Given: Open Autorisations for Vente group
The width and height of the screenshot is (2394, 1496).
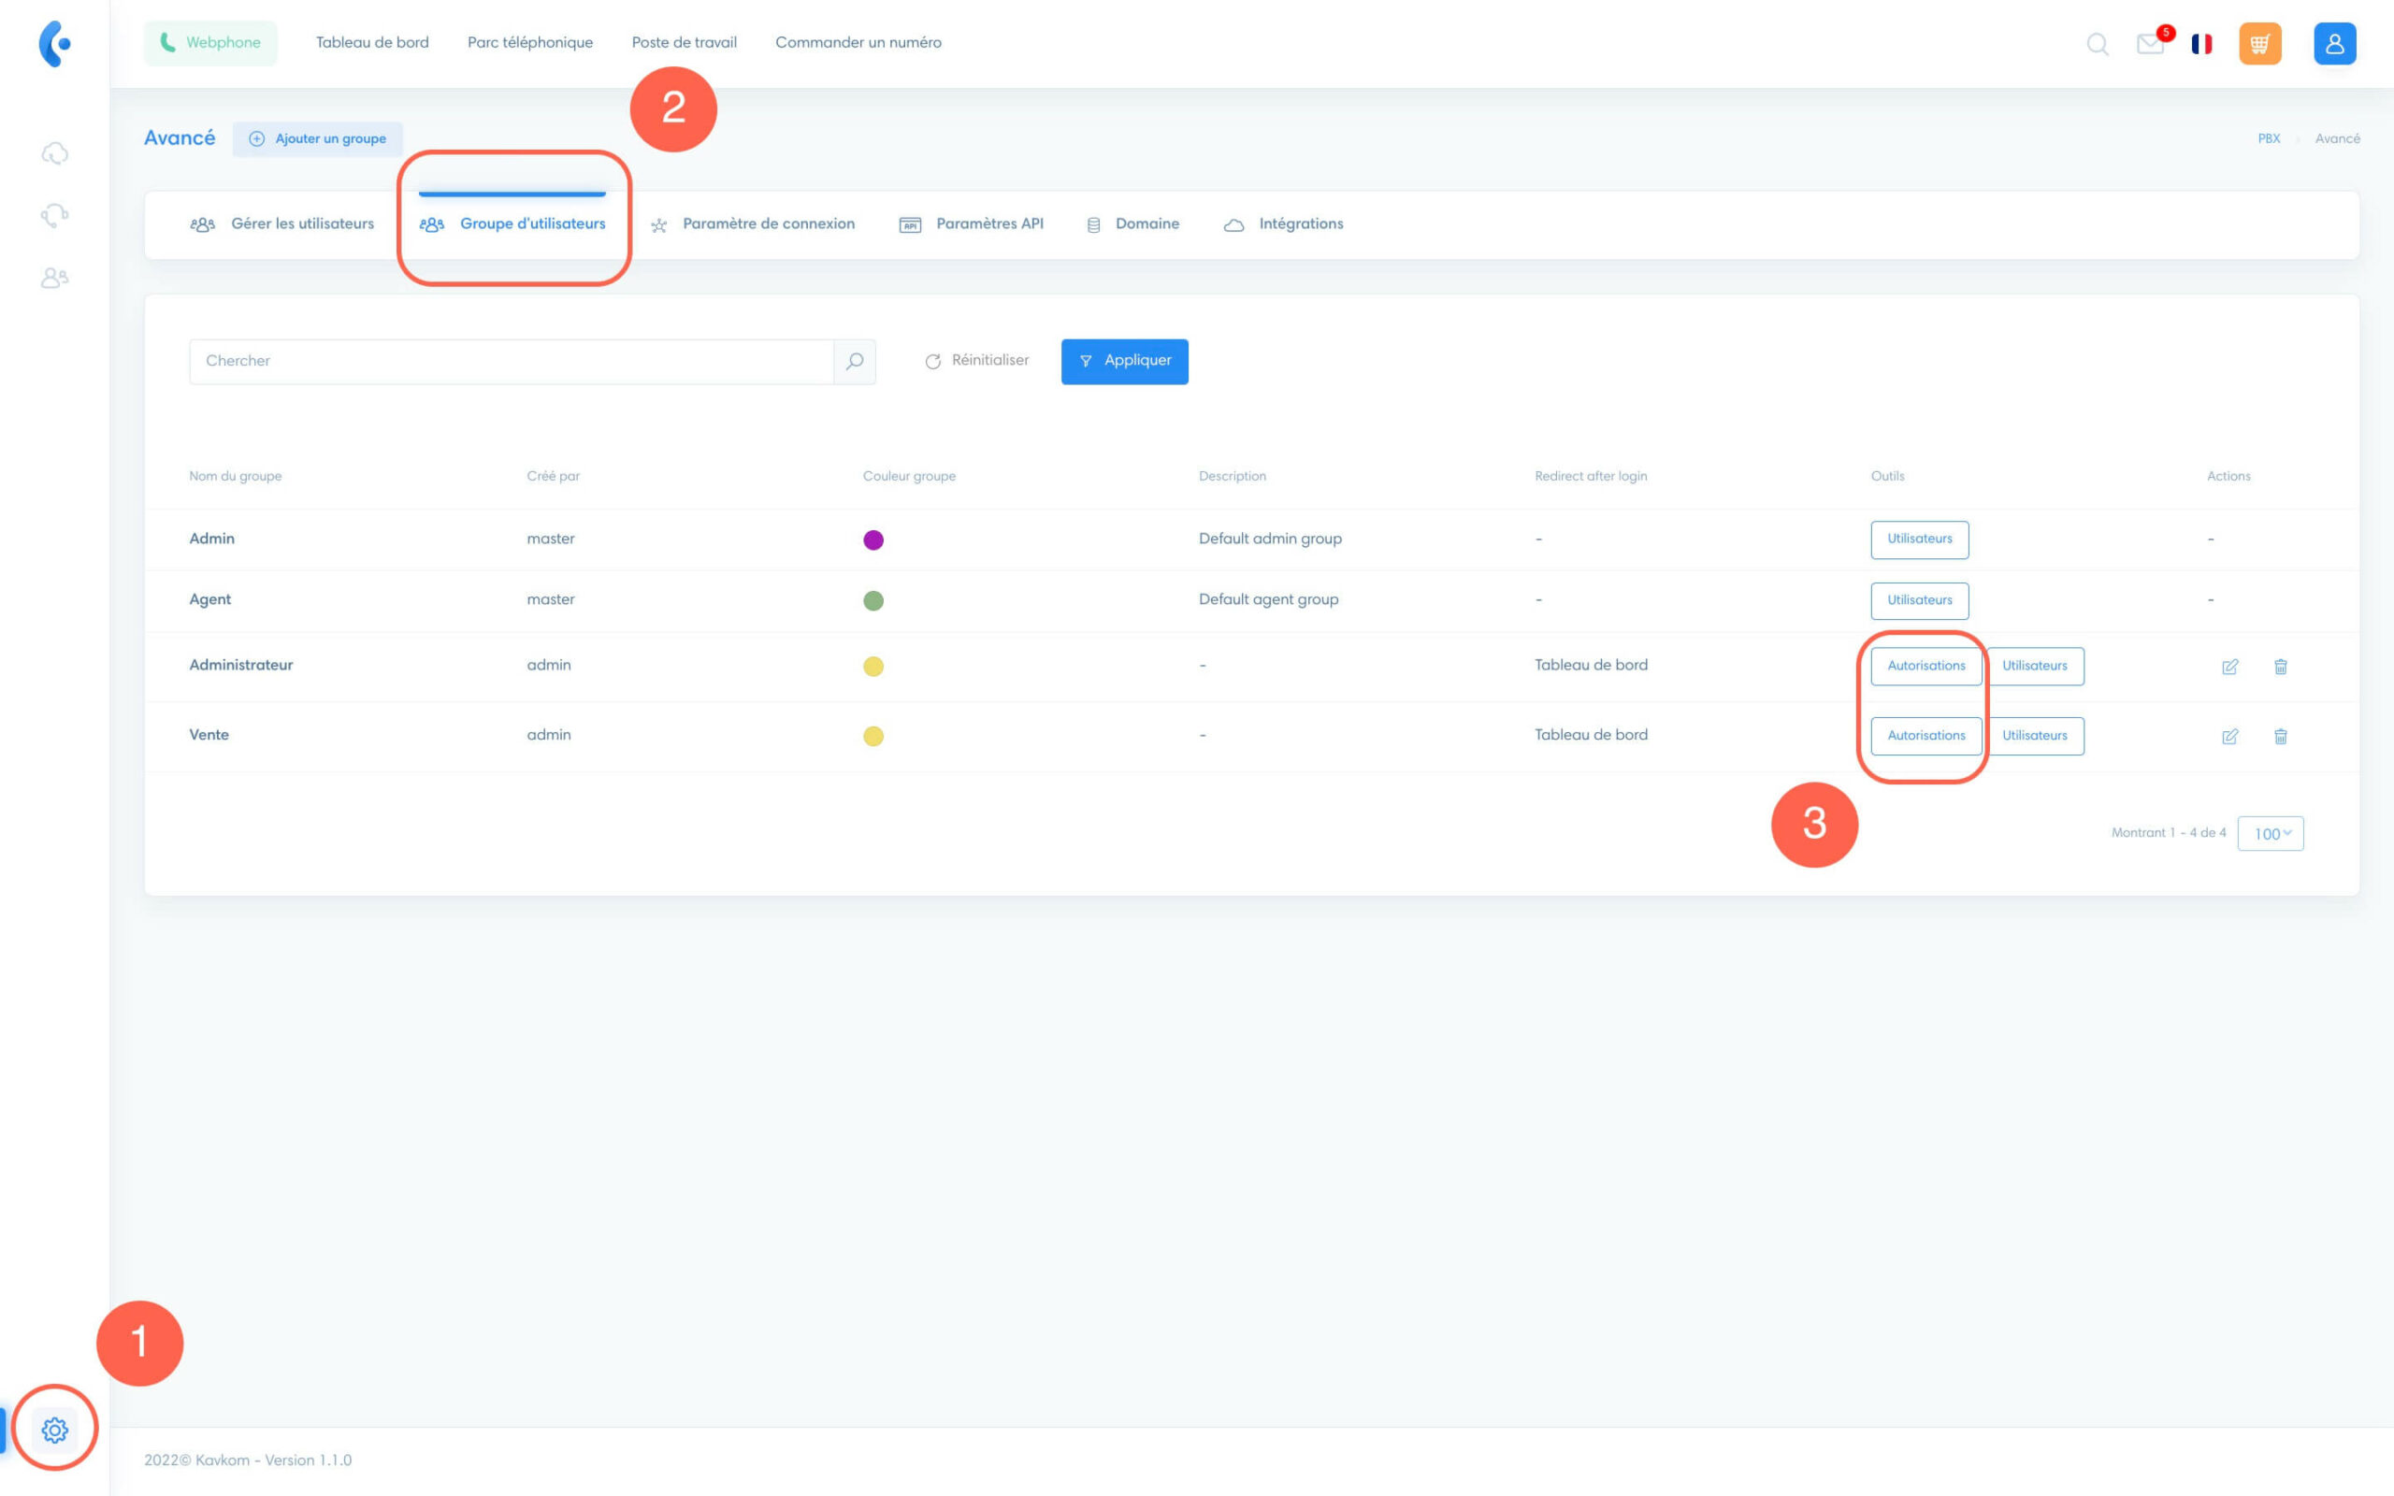Looking at the screenshot, I should tap(1926, 736).
